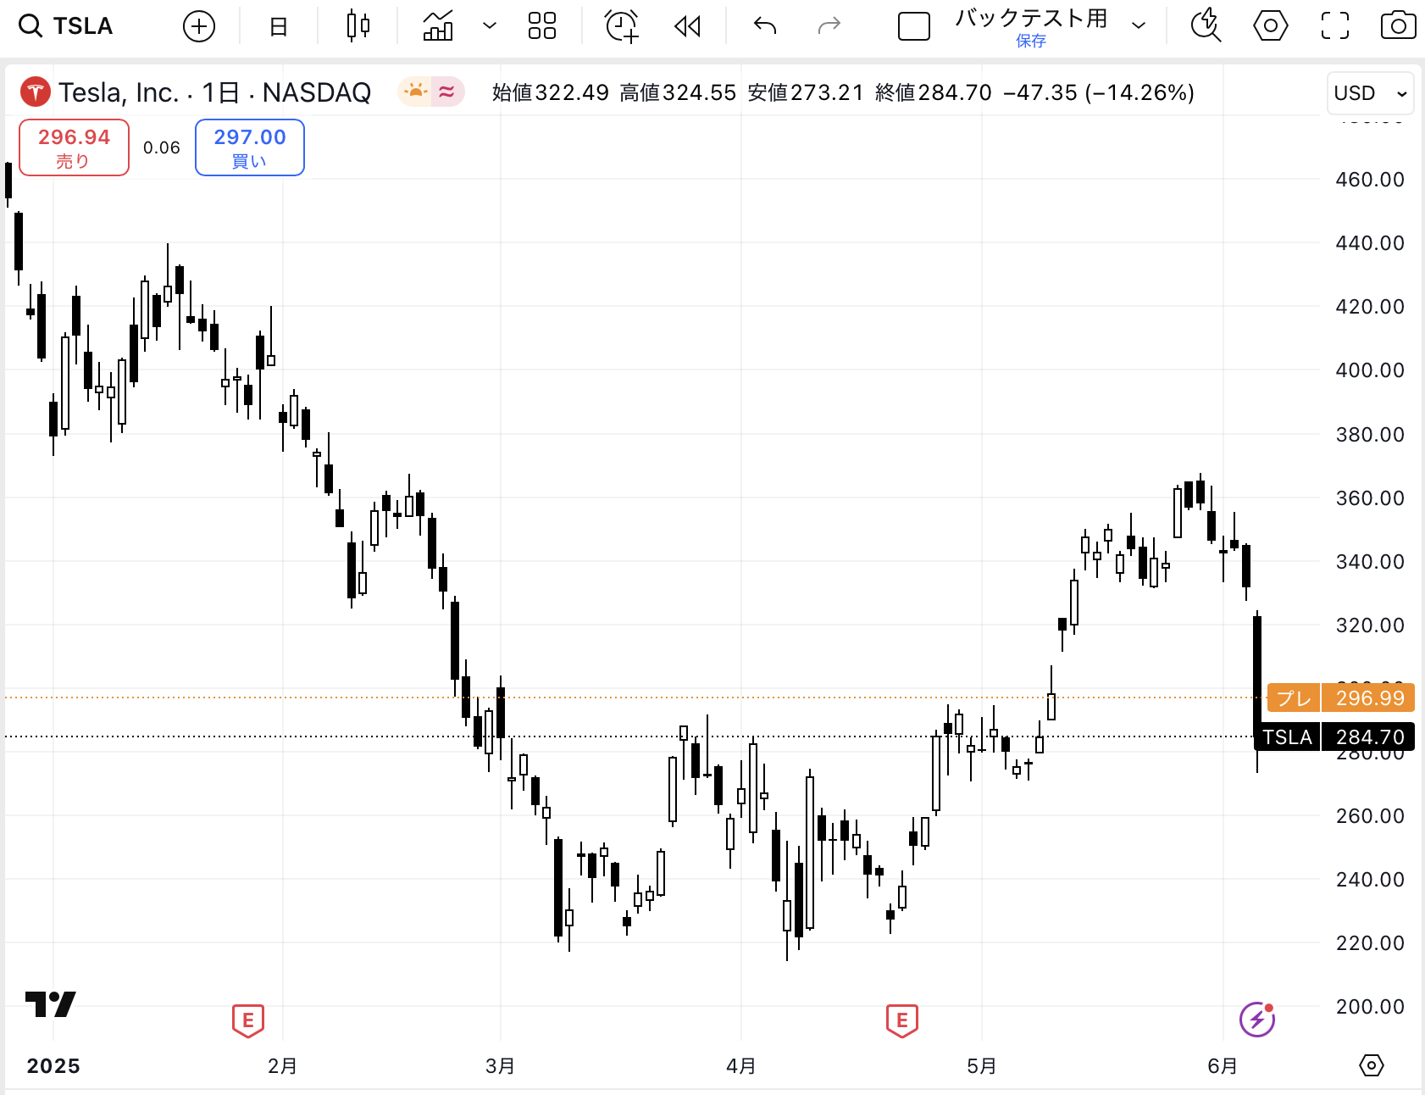Enter fullscreen mode
1425x1095 pixels.
point(1334,26)
